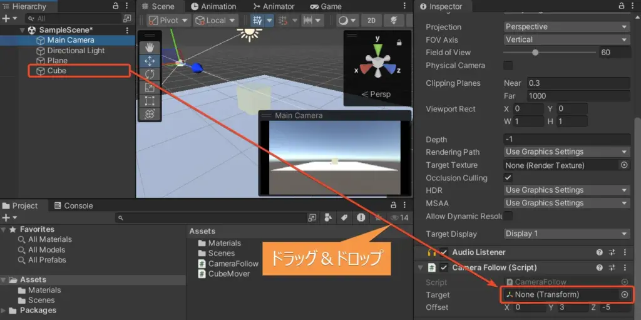Image resolution: width=641 pixels, height=320 pixels.
Task: Click the Scene gizmo lock icon
Action: pyautogui.click(x=399, y=42)
